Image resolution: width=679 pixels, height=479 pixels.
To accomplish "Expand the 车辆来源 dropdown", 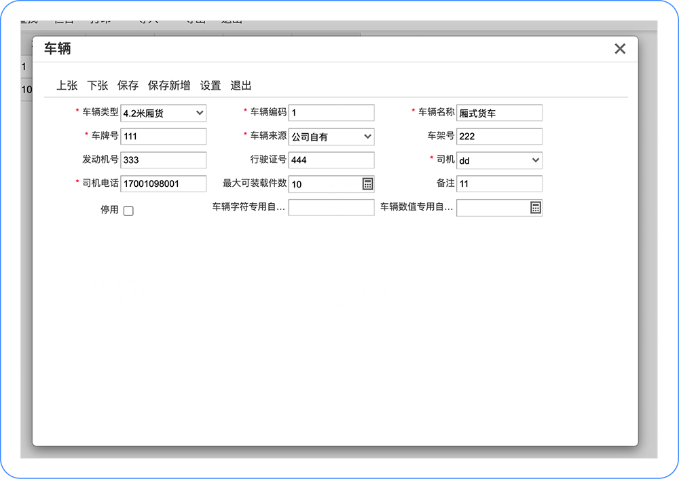I will [331, 137].
